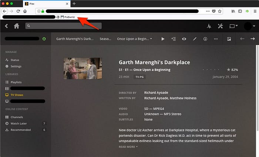Click the 82% star rating
259x157 pixels.
[x=232, y=70]
